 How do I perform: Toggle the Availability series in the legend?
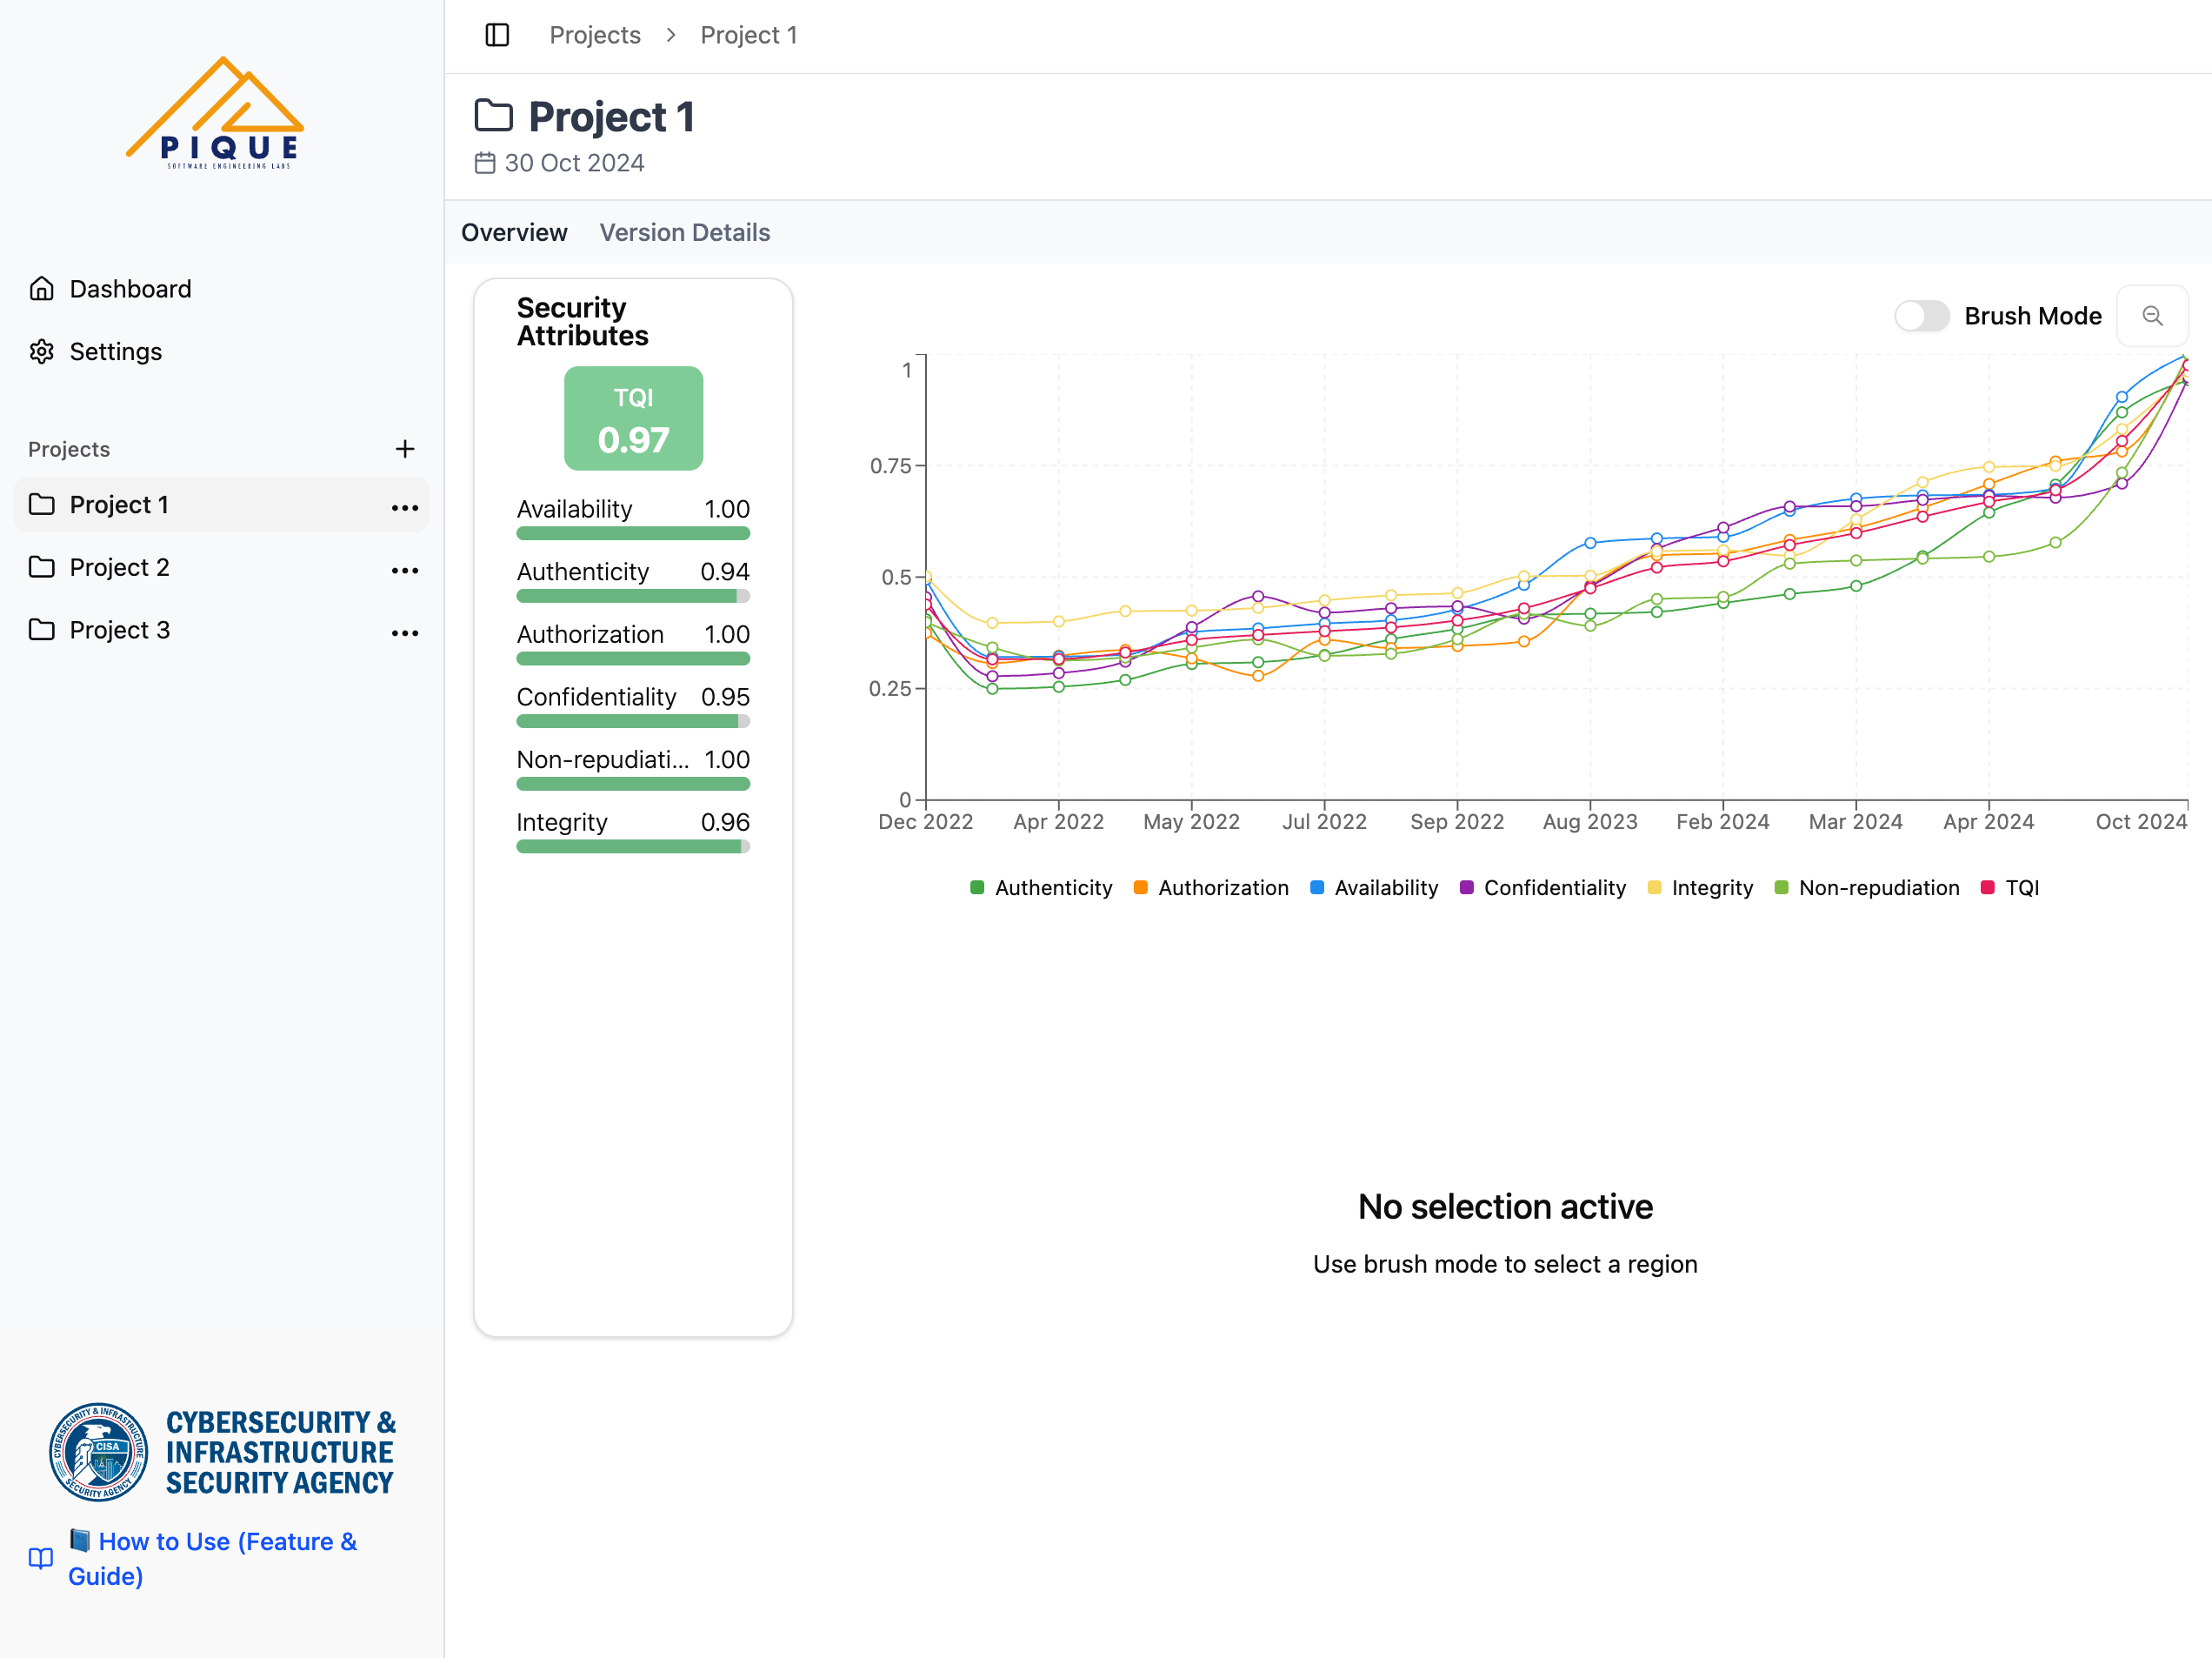tap(1316, 887)
